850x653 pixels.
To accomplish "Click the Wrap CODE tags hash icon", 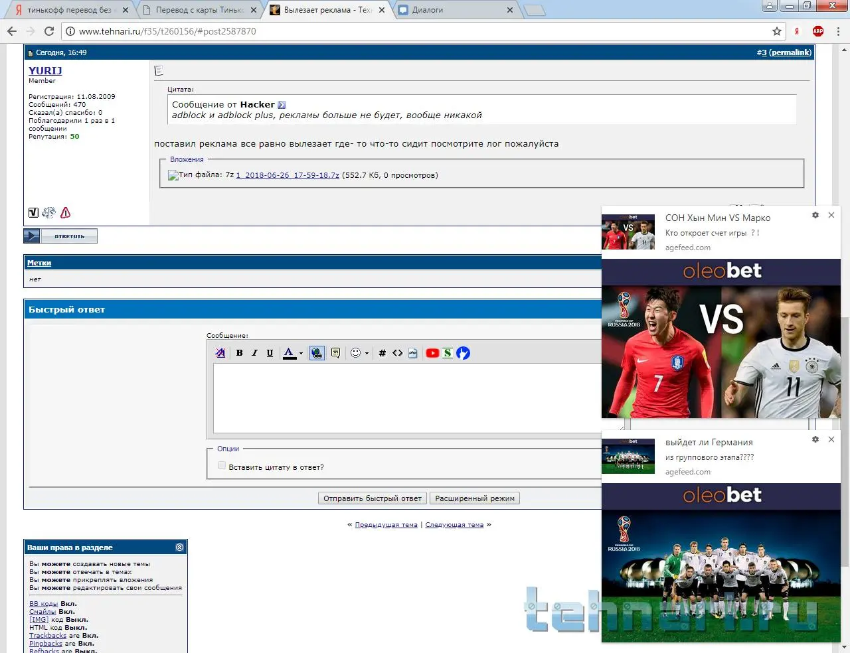I will [382, 353].
